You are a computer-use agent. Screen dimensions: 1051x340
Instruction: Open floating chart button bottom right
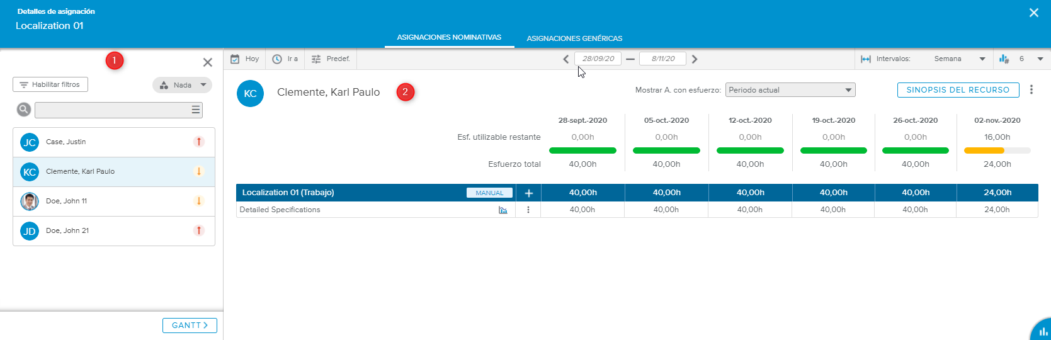pos(1043,331)
